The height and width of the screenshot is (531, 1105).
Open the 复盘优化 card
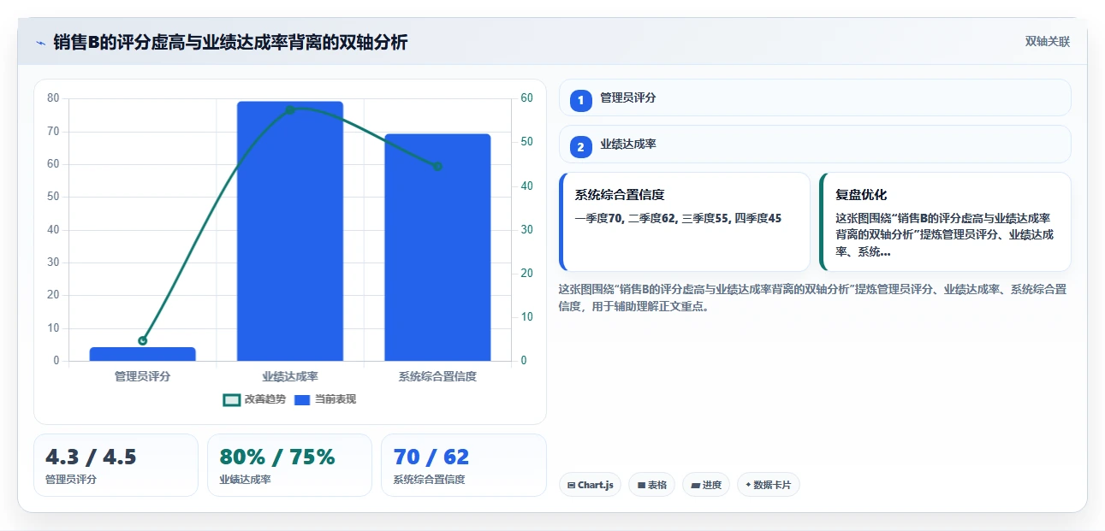945,222
